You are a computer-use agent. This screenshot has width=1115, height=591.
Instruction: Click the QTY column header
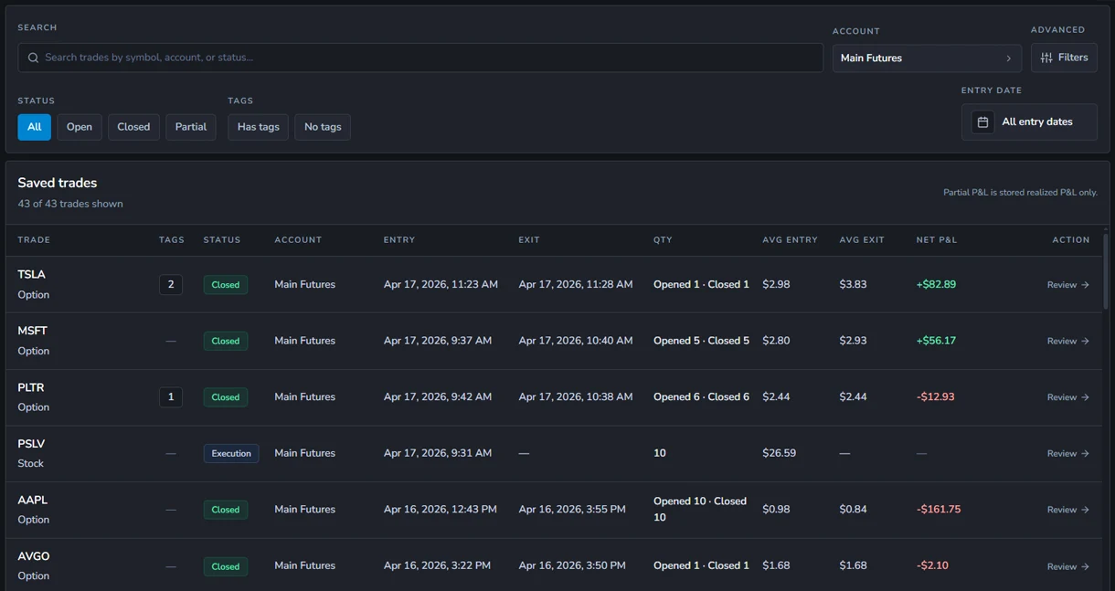click(663, 240)
